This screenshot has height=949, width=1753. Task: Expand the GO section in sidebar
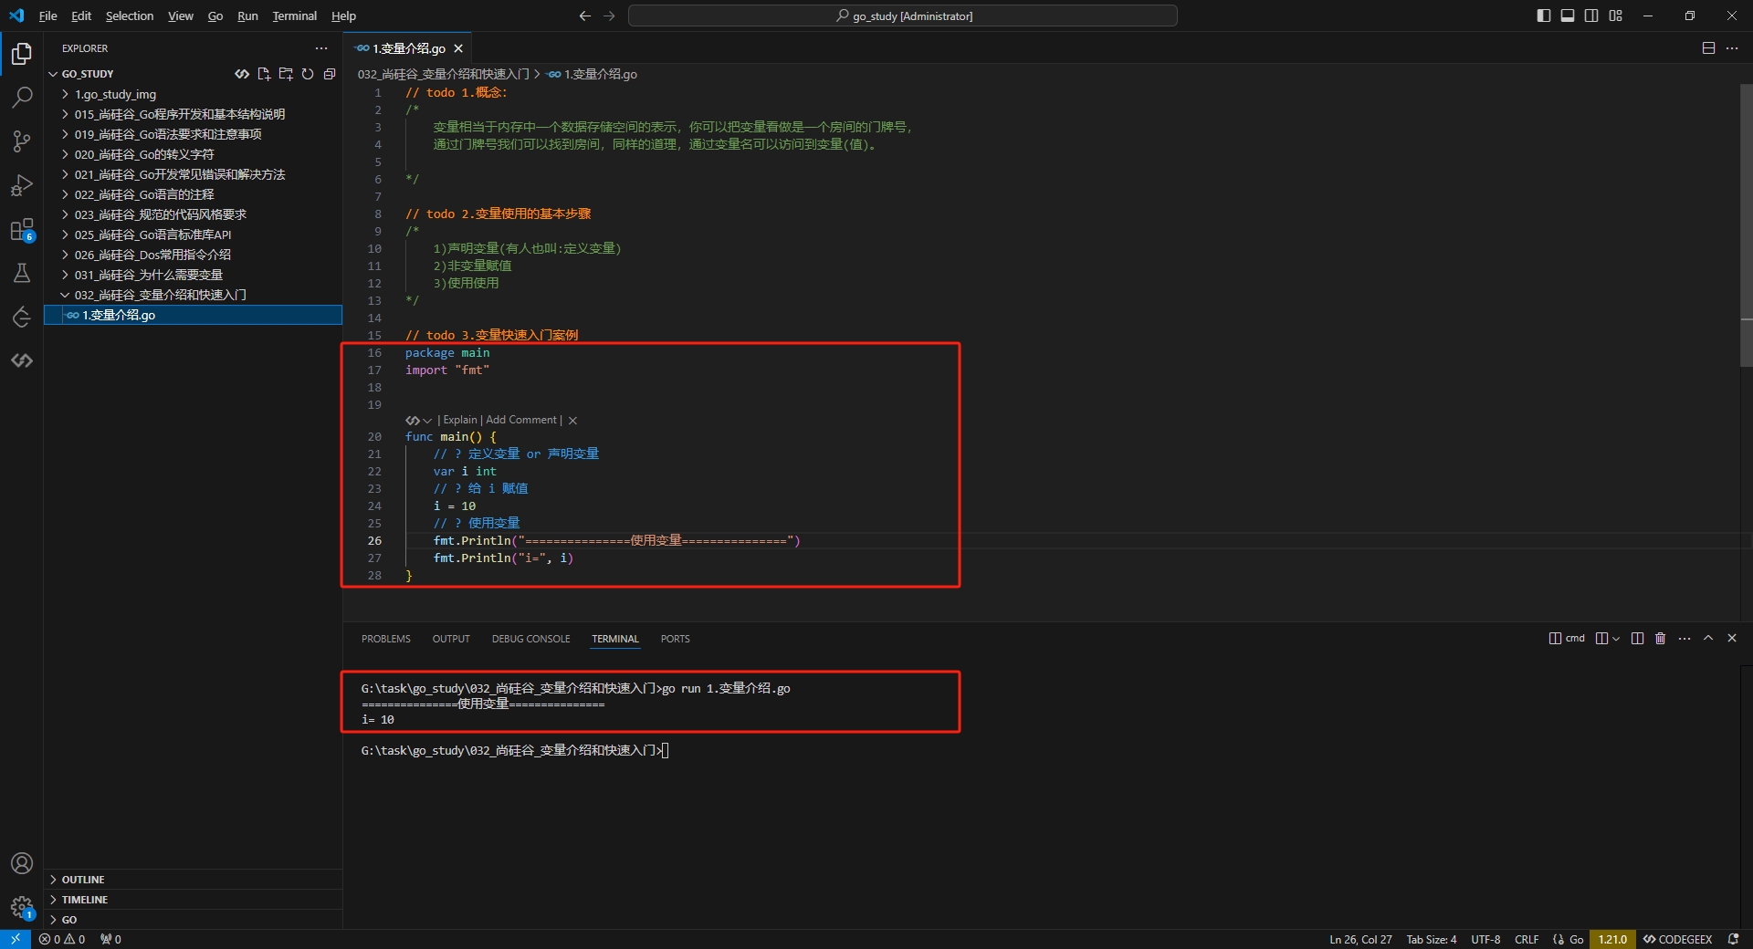click(x=194, y=920)
